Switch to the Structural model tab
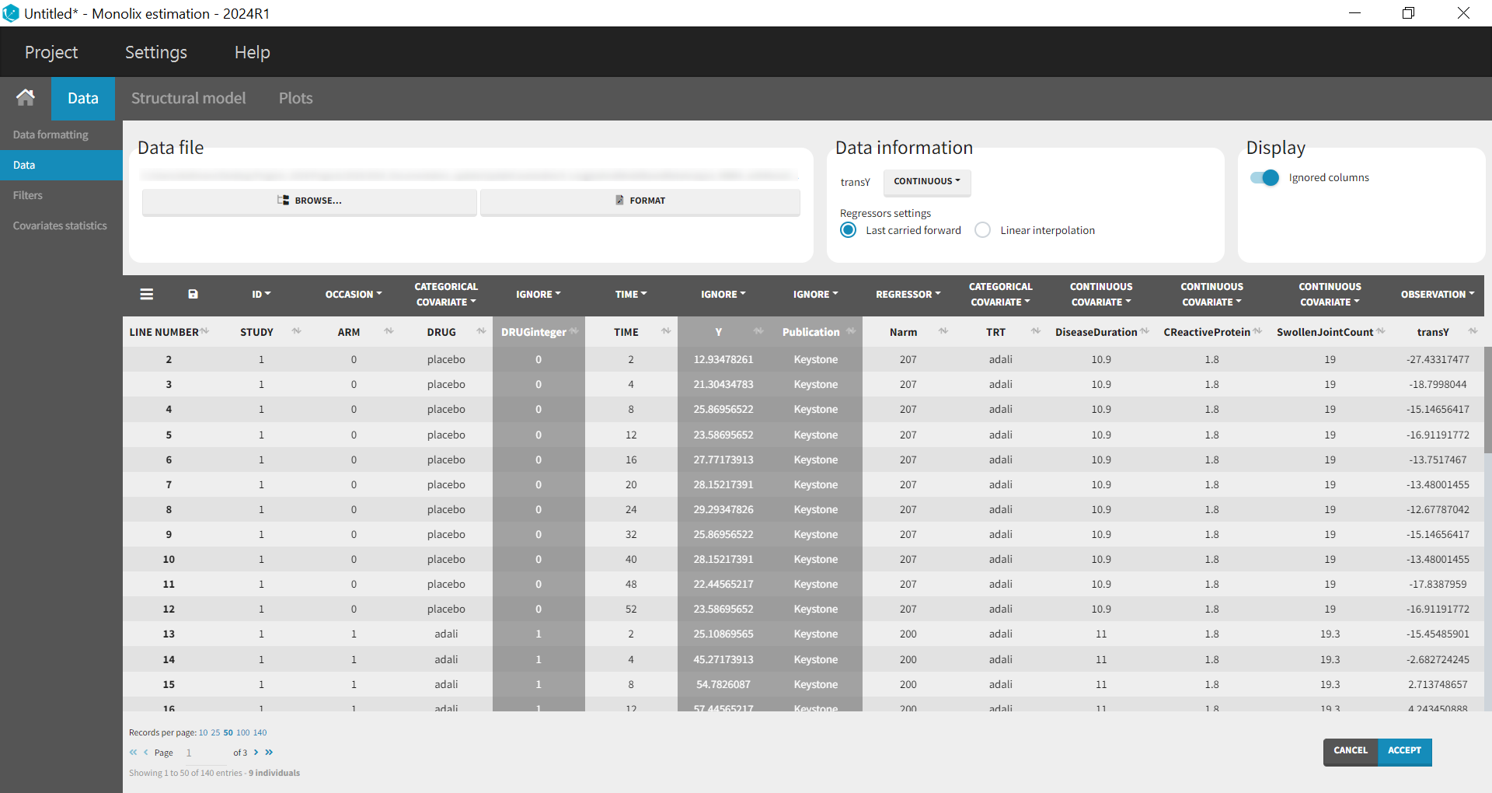 pos(188,99)
